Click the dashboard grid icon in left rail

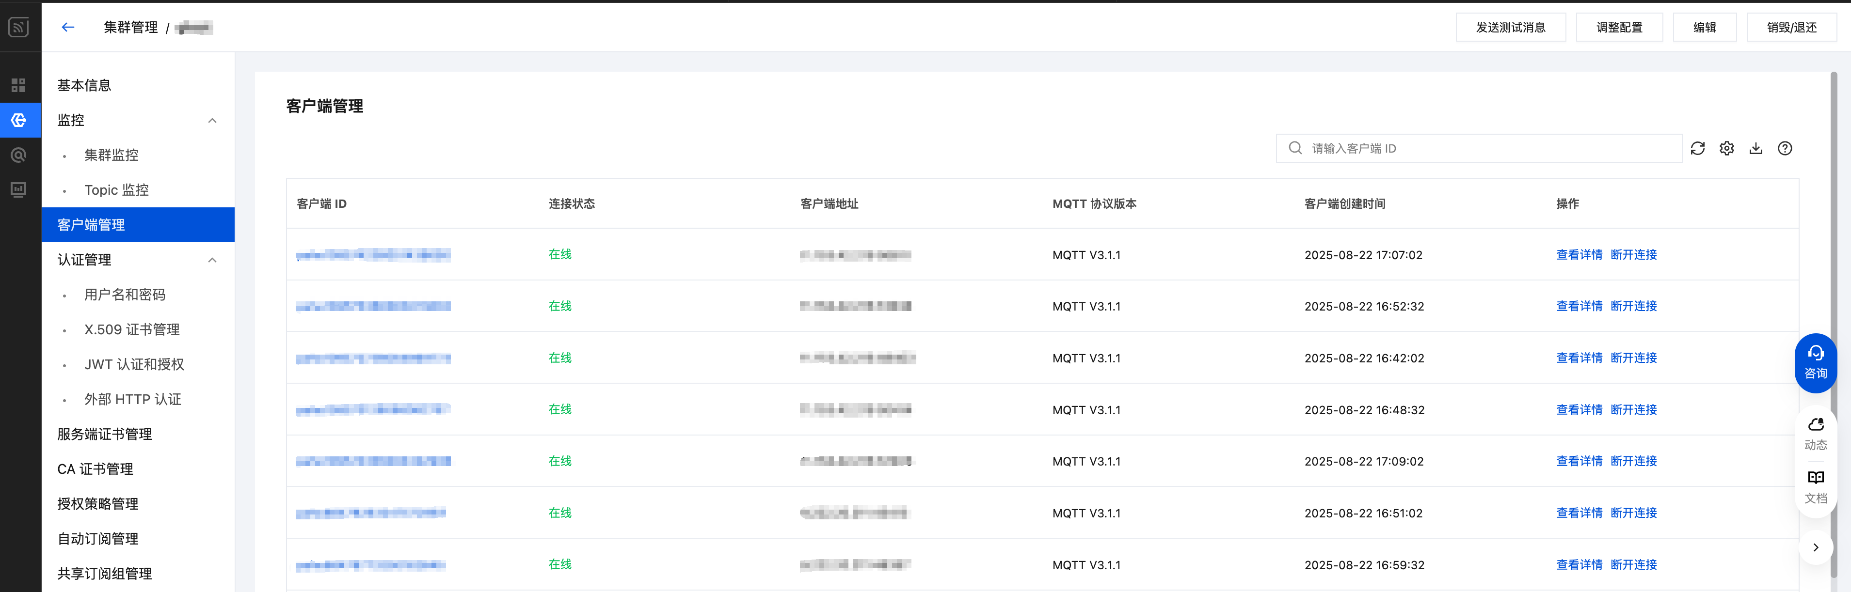[x=19, y=85]
